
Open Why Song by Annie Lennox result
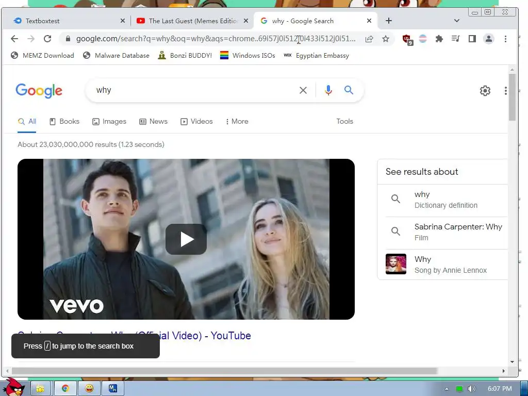446,265
